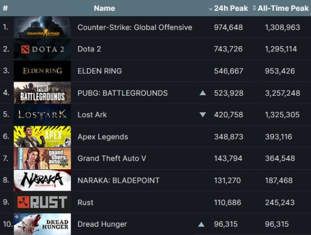311x235 pixels.
Task: Click the Rust logo image
Action: [x=43, y=202]
